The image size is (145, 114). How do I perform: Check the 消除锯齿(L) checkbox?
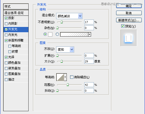72,77
